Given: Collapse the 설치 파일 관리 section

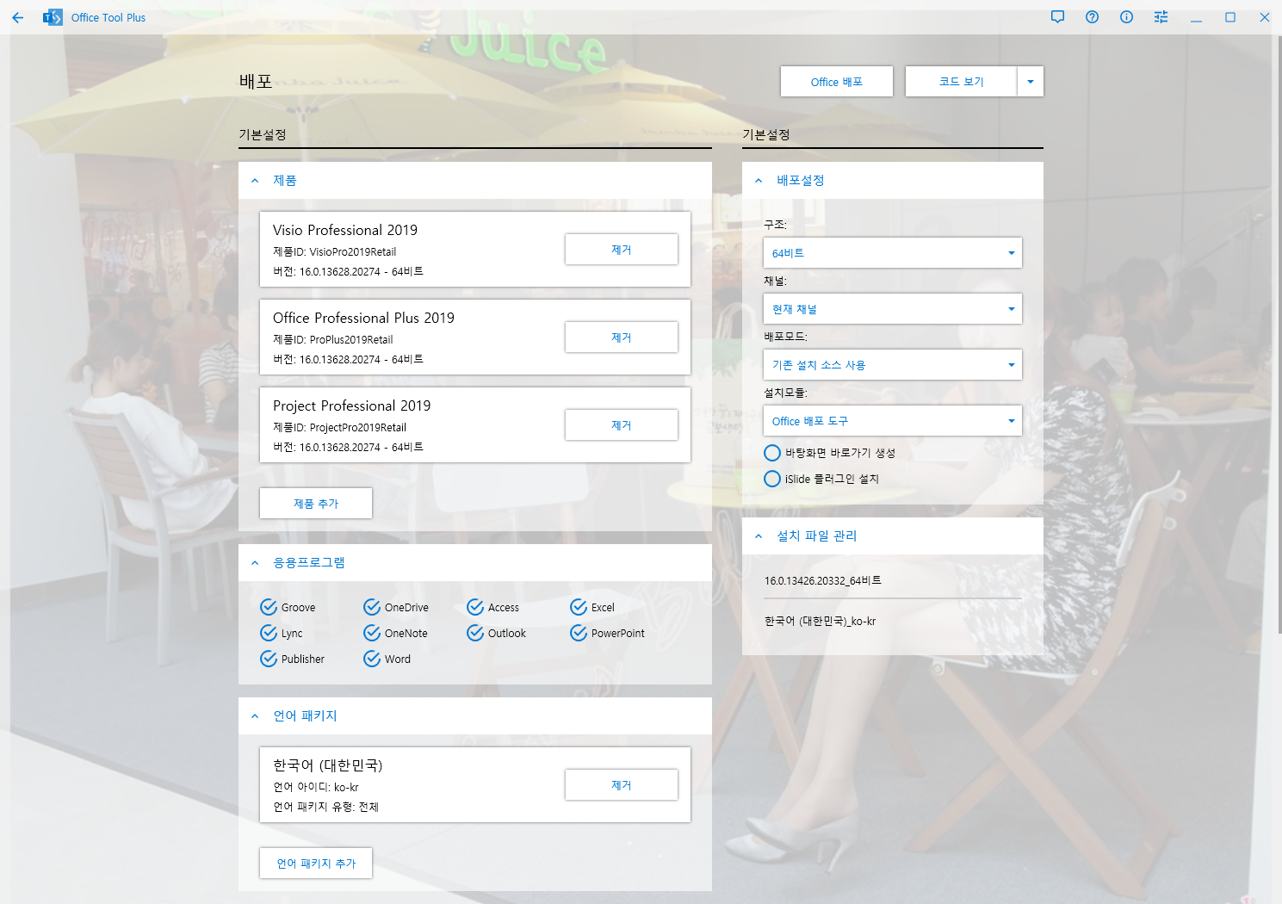Looking at the screenshot, I should pyautogui.click(x=759, y=536).
